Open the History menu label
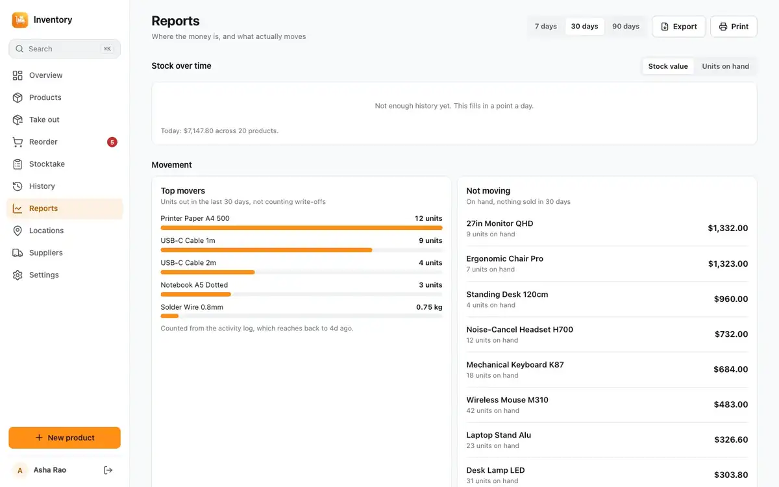This screenshot has height=487, width=779. pos(42,186)
